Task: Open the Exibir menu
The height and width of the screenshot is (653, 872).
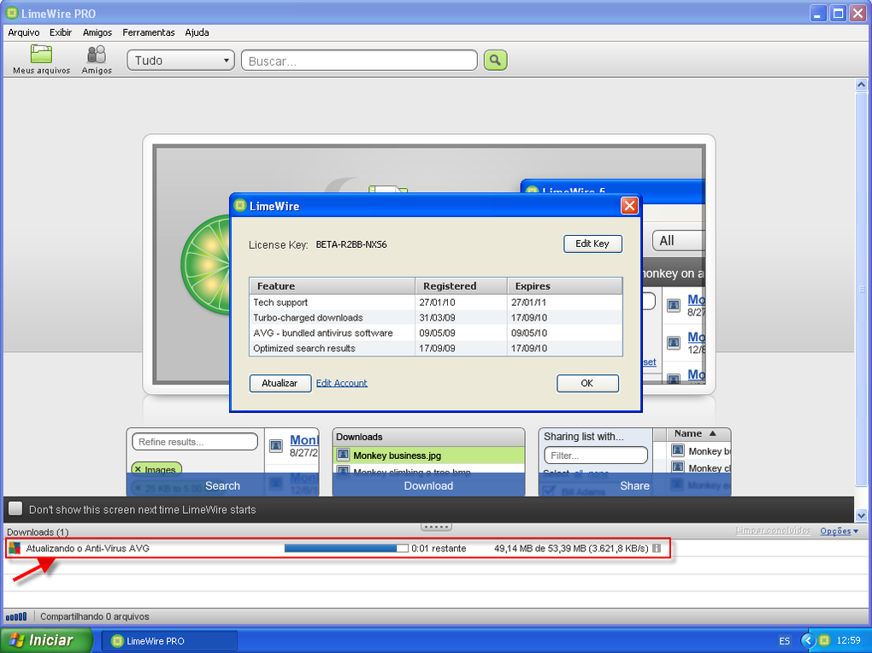Action: (x=61, y=32)
